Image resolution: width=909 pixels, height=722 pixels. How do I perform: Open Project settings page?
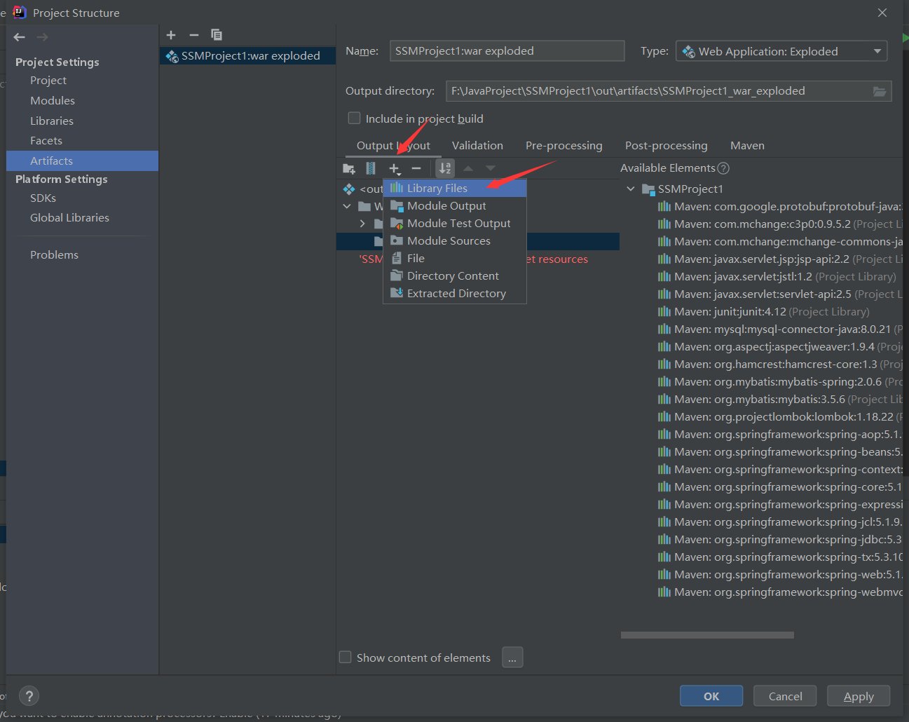coord(48,81)
